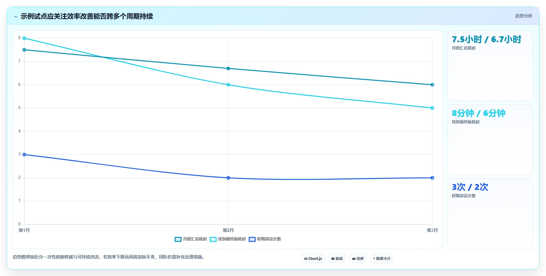Image resolution: width=546 pixels, height=276 pixels.
Task: Click the trend icon beside the title
Action: coord(16,16)
